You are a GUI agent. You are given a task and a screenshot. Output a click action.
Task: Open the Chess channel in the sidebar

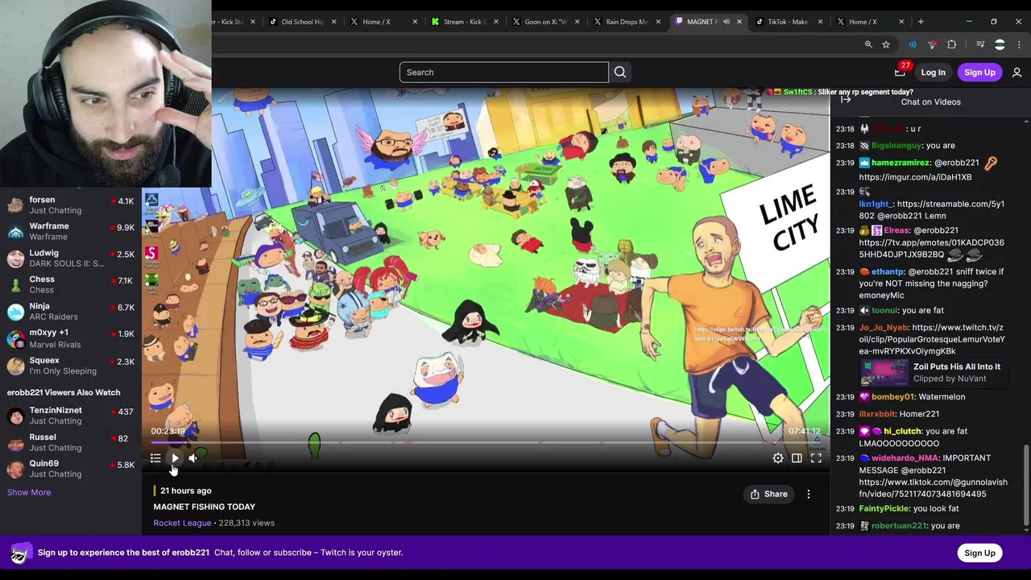coord(71,285)
